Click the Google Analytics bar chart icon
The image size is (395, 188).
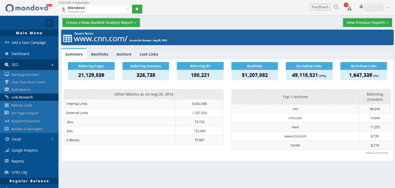click(7, 150)
